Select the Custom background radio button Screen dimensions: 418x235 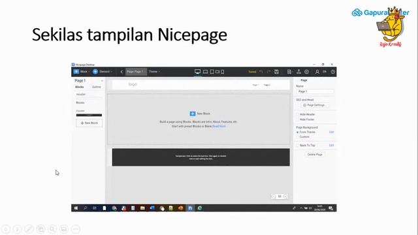coord(298,137)
